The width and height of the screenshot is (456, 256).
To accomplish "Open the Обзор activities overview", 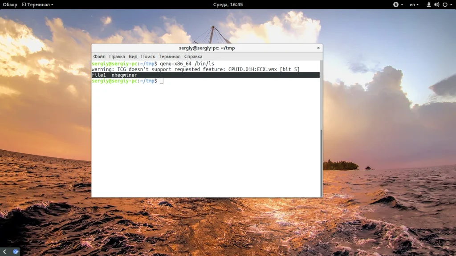I will tap(10, 4).
